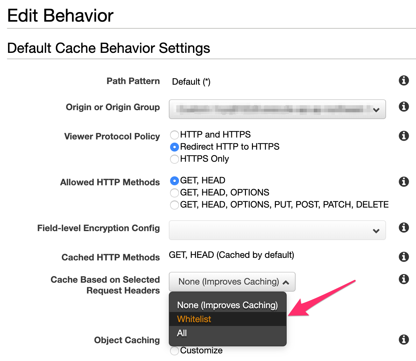
Task: Open the Origin or Origin Group info icon
Action: tap(404, 107)
